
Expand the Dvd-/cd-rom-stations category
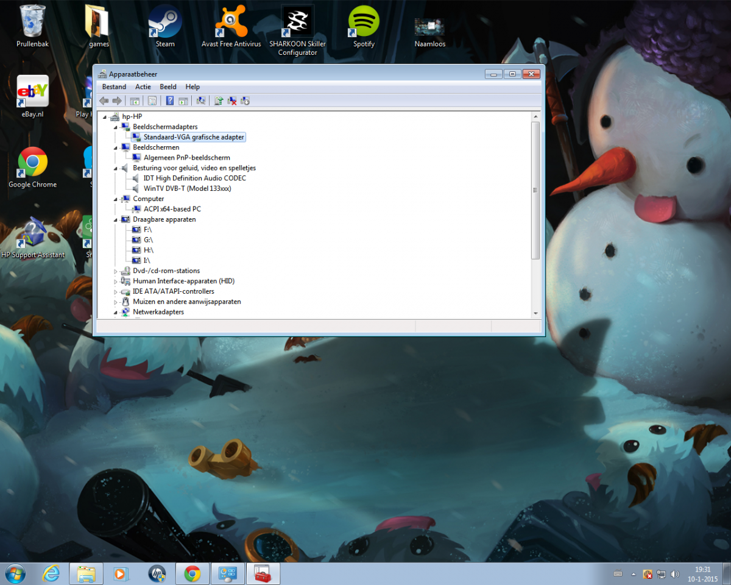[x=116, y=271]
